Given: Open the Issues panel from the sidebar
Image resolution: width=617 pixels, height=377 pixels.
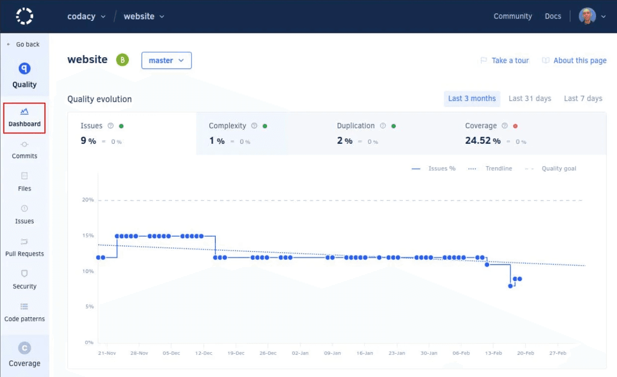Looking at the screenshot, I should [24, 214].
